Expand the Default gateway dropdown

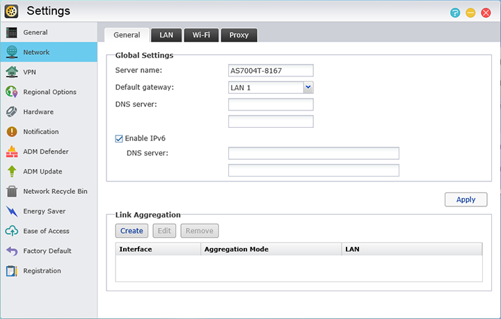point(308,87)
